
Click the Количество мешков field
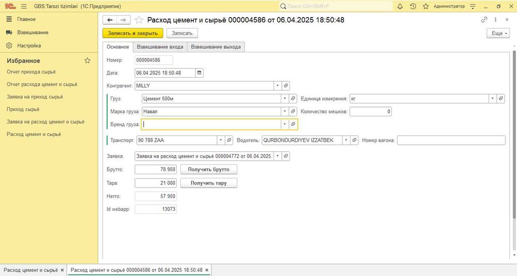[371, 111]
